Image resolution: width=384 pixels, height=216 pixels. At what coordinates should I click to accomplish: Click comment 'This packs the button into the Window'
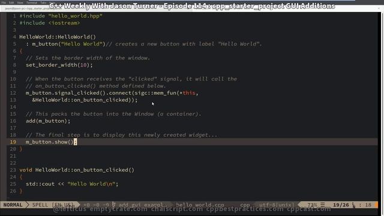tap(113, 114)
